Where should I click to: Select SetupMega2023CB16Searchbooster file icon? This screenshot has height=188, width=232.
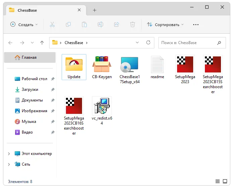pyautogui.click(x=74, y=106)
